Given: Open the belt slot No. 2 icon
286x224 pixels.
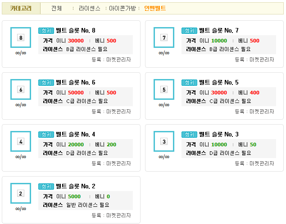Looking at the screenshot, I should coord(21,193).
